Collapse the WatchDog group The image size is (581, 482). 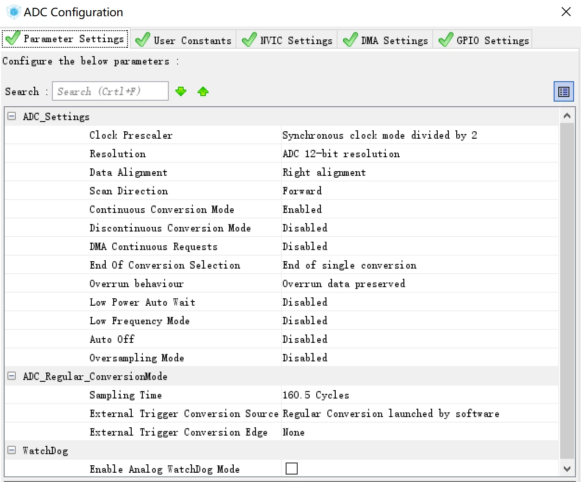tap(12, 450)
